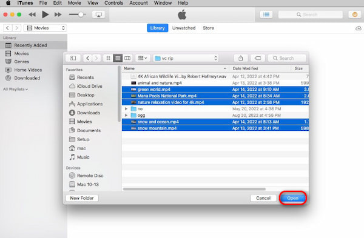Switch dialog to column view
Screen dimensions: 364x238
[127, 58]
